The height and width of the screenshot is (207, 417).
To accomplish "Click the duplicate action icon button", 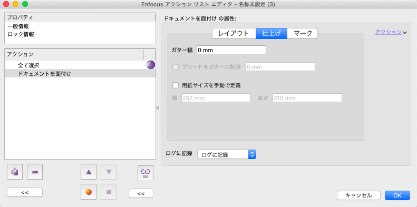I will pos(15,172).
